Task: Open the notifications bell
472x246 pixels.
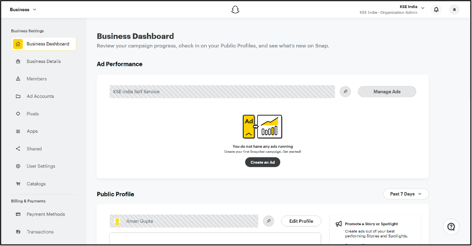Action: coord(436,9)
